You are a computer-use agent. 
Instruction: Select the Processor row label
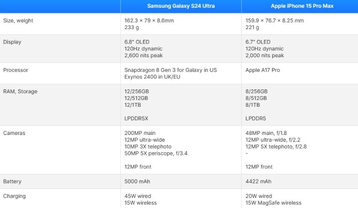click(x=15, y=70)
